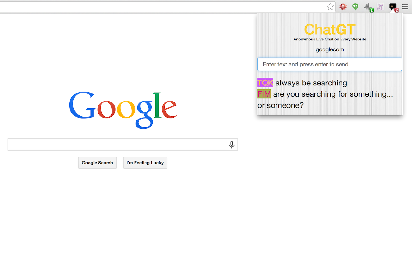Open the green Hangouts extension icon
This screenshot has height=257, width=412.
(x=355, y=7)
